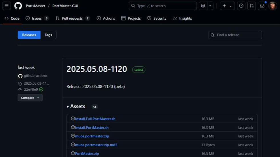280x157 pixels.
Task: Open the create new plus dropdown
Action: tap(227, 6)
